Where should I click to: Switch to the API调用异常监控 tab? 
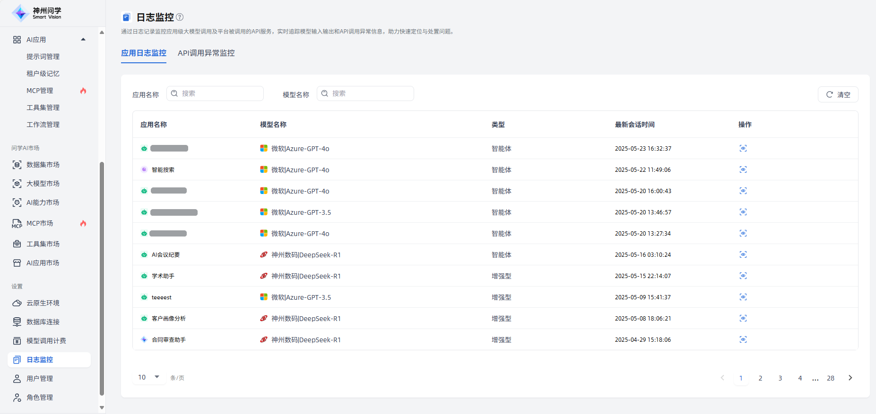click(206, 53)
